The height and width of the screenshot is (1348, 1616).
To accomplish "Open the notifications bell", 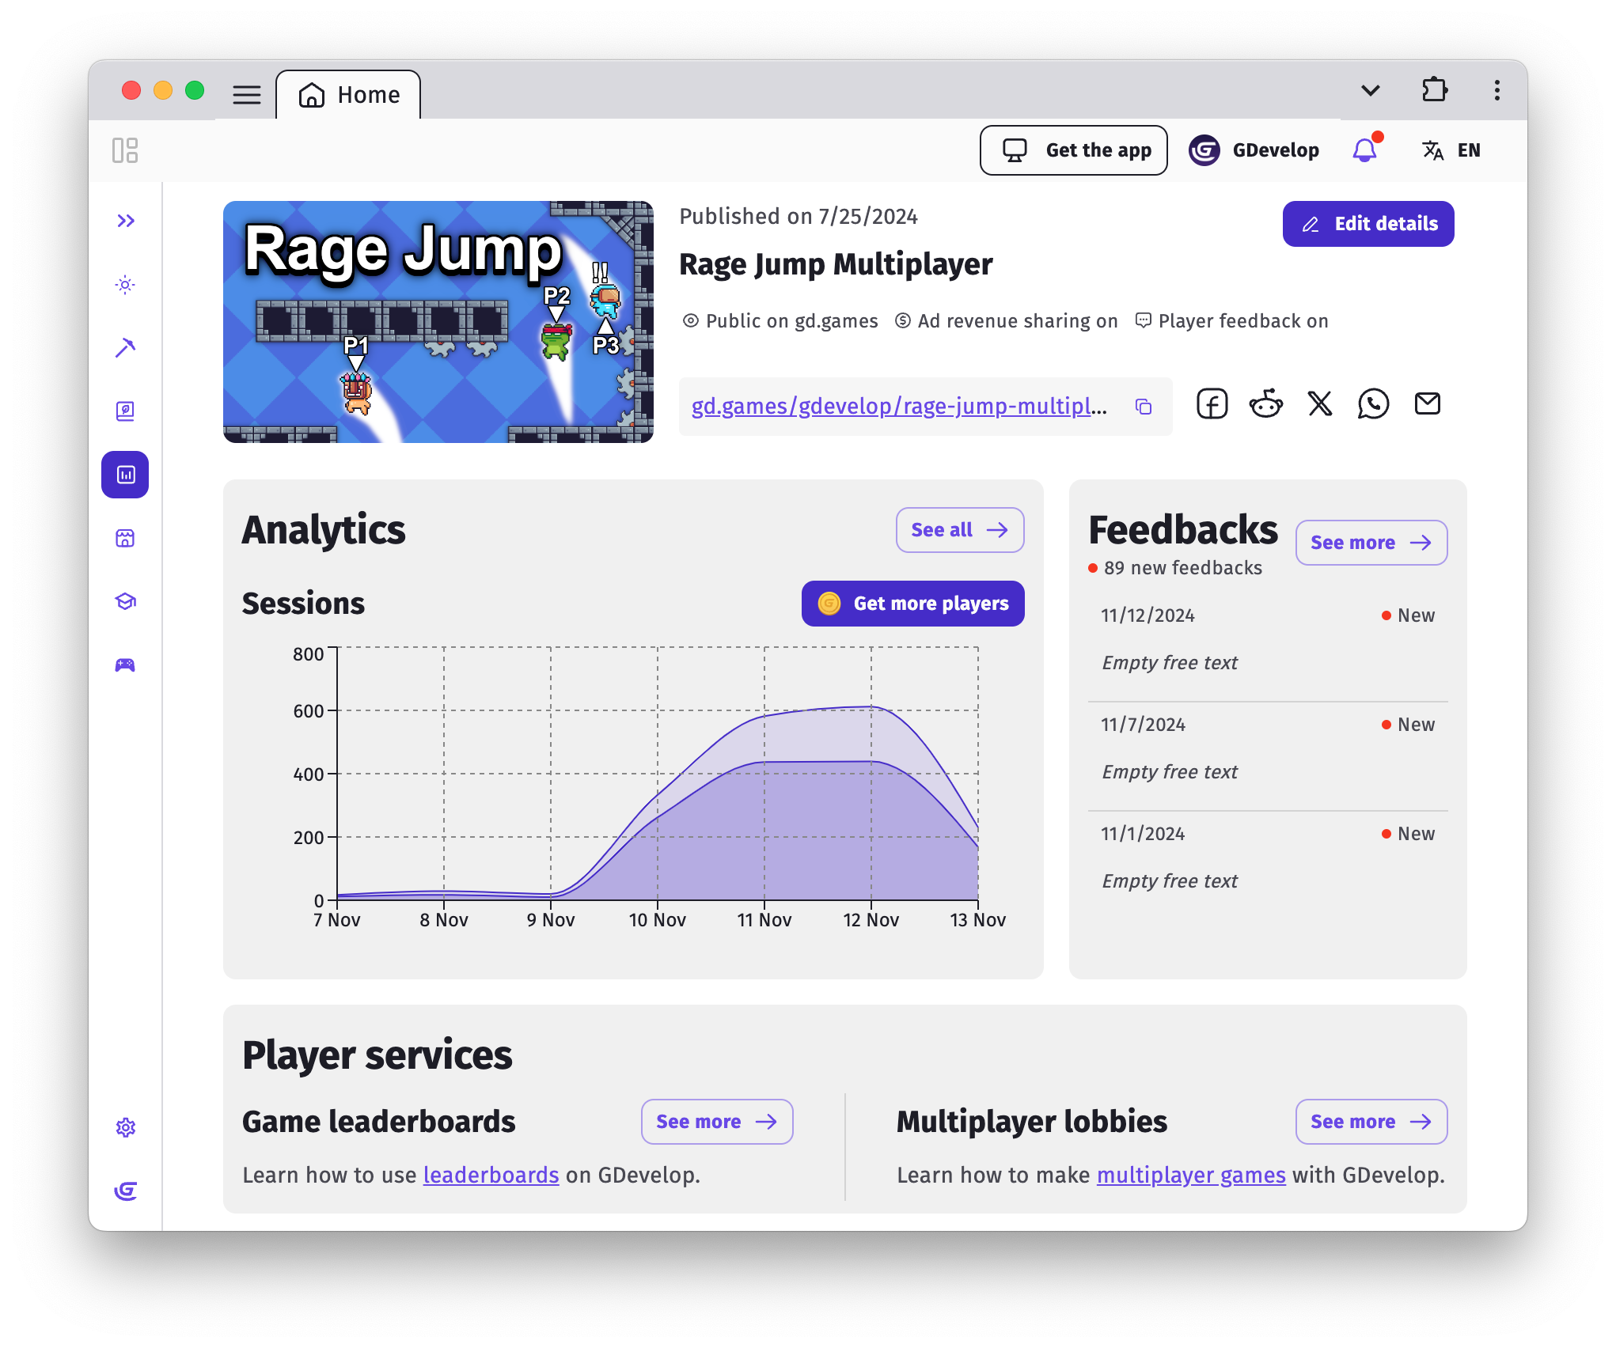I will coord(1365,150).
